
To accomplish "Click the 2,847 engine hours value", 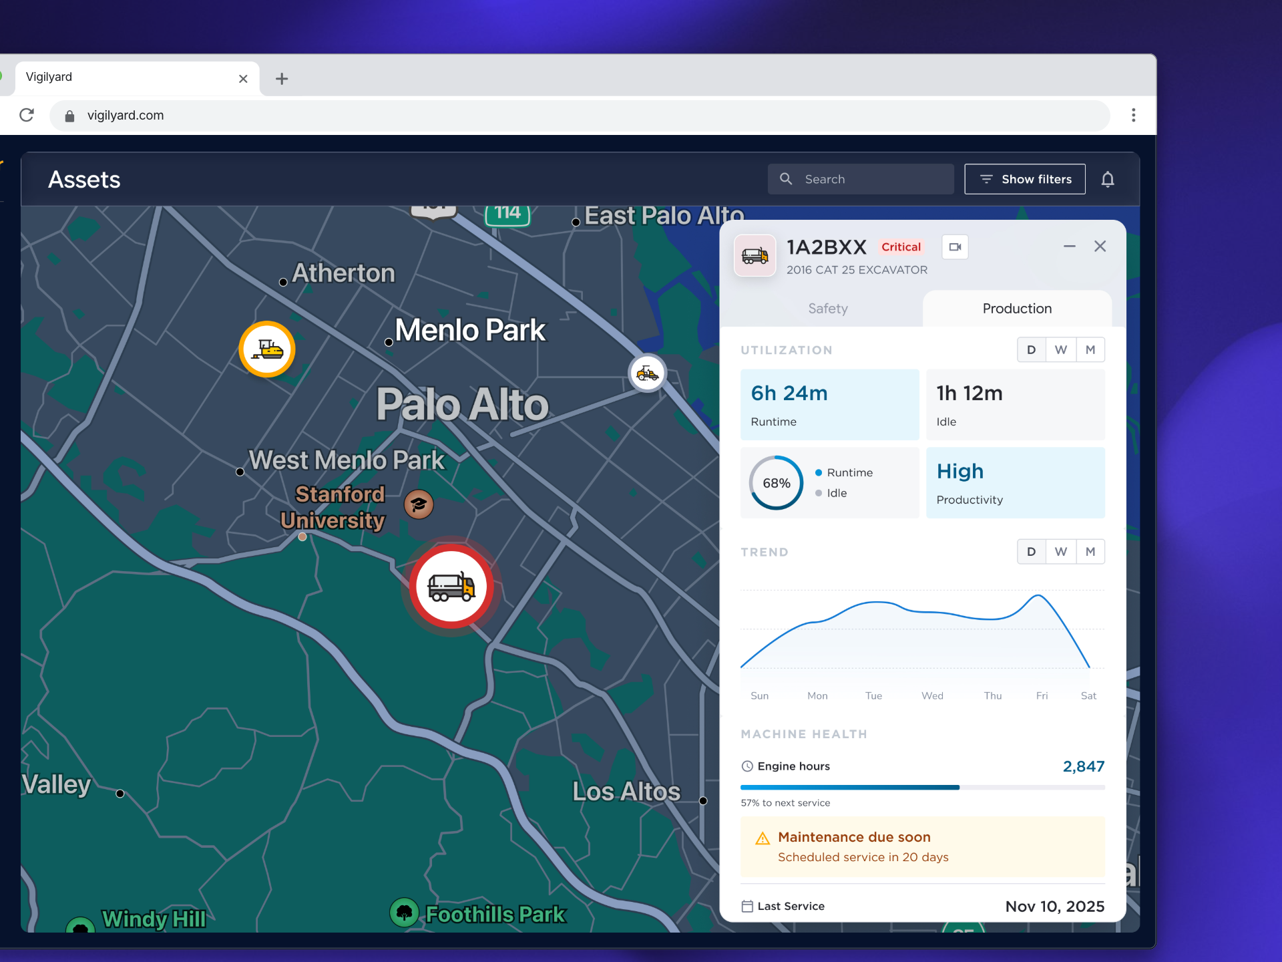I will pos(1084,766).
